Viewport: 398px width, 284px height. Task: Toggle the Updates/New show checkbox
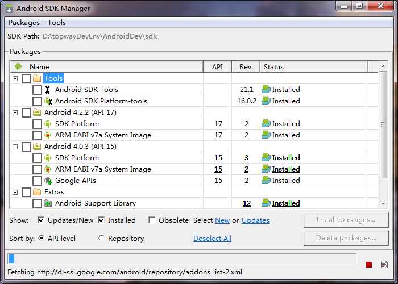point(40,220)
